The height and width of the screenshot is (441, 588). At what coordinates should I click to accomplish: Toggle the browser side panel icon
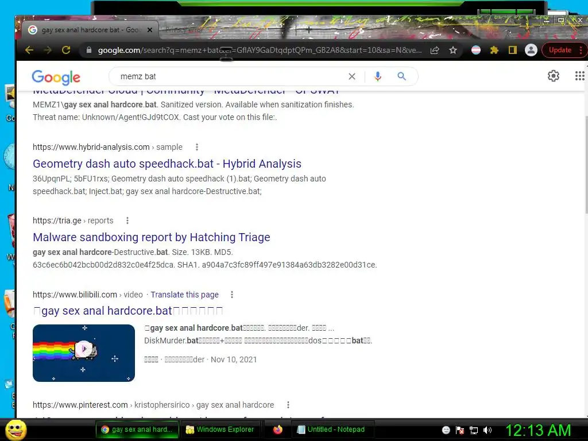(513, 51)
